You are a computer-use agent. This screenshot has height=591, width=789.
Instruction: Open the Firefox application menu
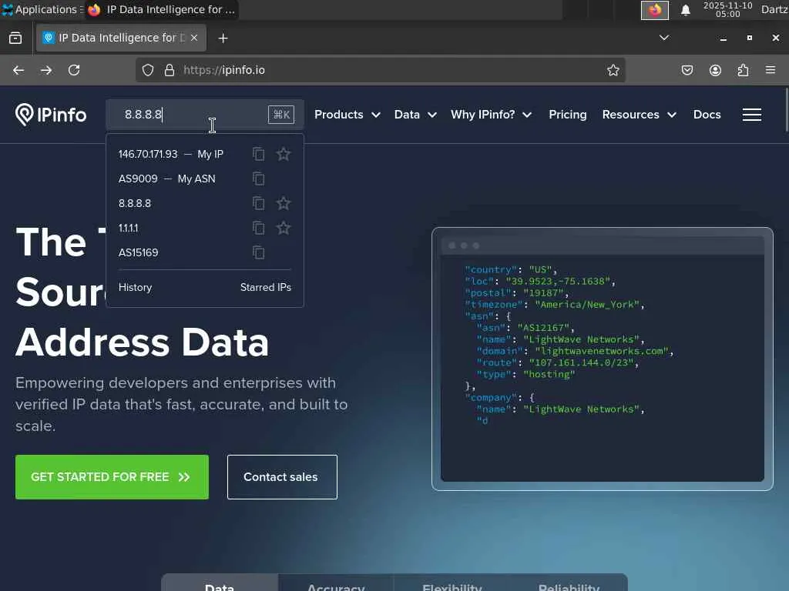pyautogui.click(x=771, y=70)
